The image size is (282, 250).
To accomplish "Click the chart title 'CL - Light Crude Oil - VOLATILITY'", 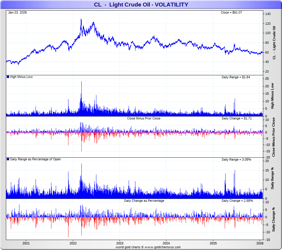I will click(x=141, y=5).
